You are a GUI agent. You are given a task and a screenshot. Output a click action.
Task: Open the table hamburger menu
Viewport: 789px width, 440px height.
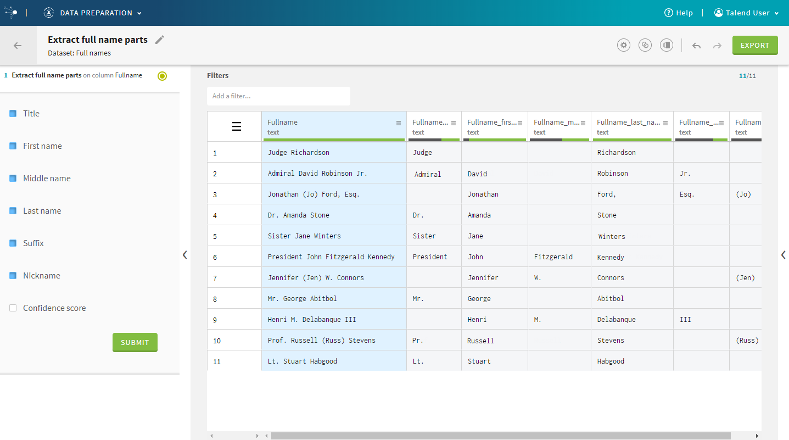(237, 127)
